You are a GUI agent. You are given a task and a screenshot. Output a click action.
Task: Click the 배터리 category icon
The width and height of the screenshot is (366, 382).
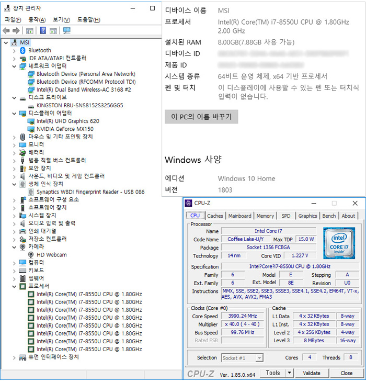tap(22, 153)
